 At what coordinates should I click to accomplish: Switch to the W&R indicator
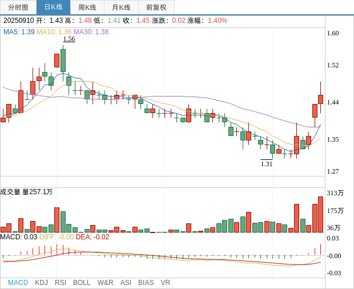click(105, 283)
